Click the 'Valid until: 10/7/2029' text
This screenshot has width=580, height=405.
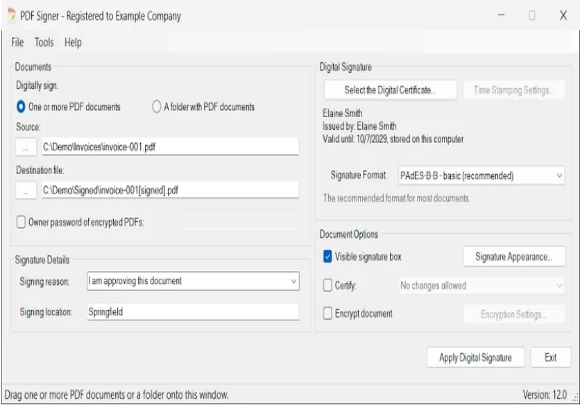355,139
